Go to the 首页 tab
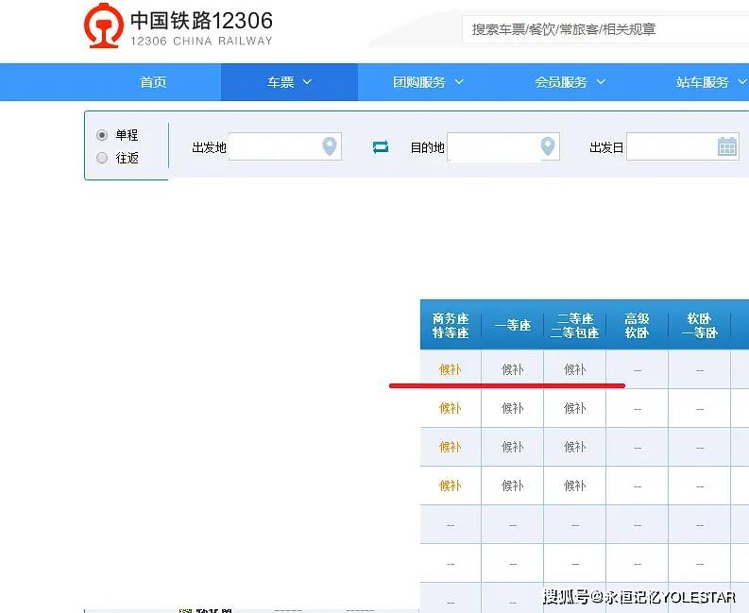The height and width of the screenshot is (613, 749). 153,82
